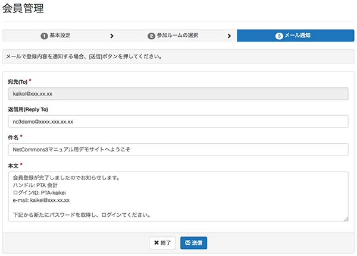Click the chevron after 基本設定 step
The image size is (357, 256).
(x=112, y=36)
